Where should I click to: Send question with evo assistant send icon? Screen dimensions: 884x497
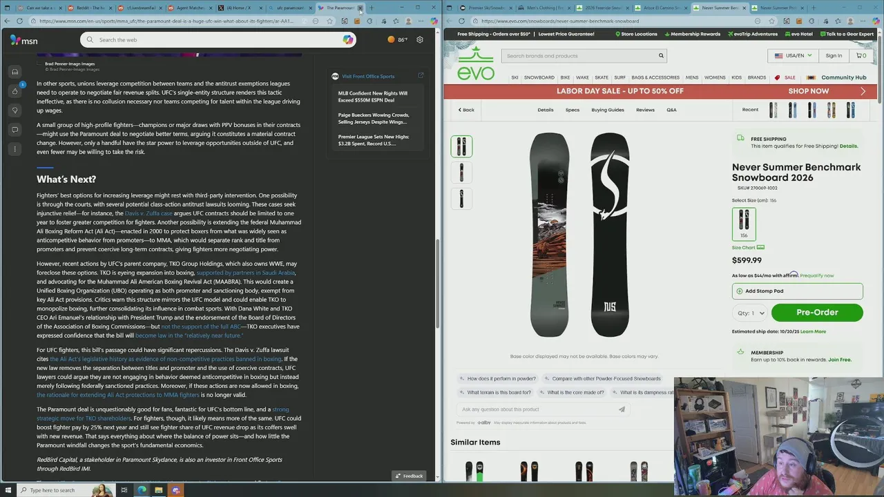pos(622,409)
